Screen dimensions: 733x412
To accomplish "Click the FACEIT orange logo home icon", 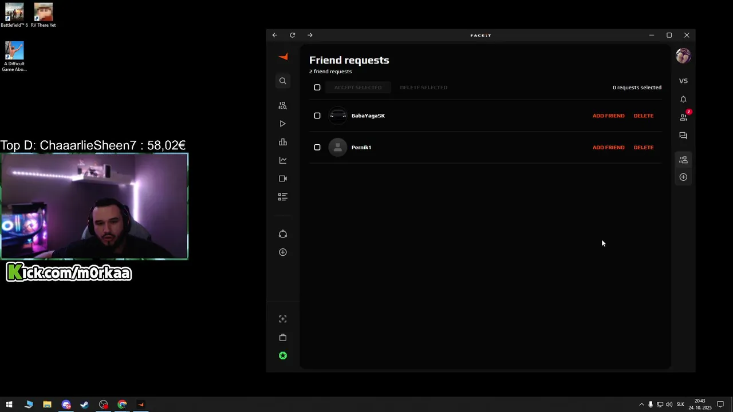I will (283, 57).
